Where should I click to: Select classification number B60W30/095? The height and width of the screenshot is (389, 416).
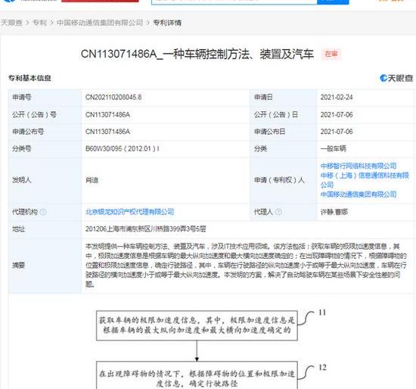pyautogui.click(x=123, y=148)
